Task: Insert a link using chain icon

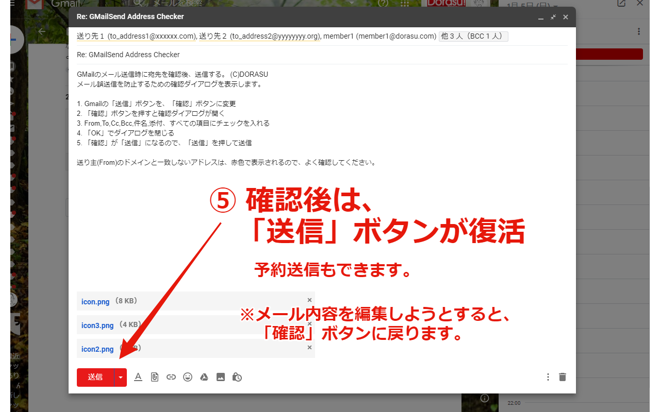Action: pos(171,377)
